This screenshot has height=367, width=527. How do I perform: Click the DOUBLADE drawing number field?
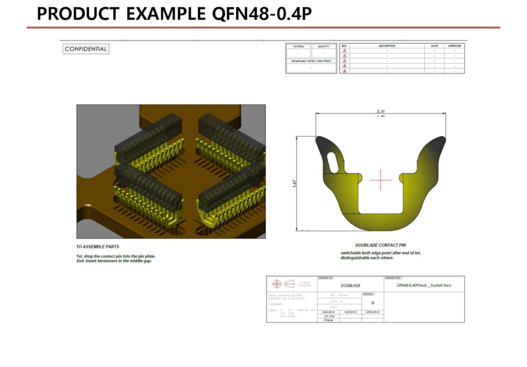(x=350, y=286)
